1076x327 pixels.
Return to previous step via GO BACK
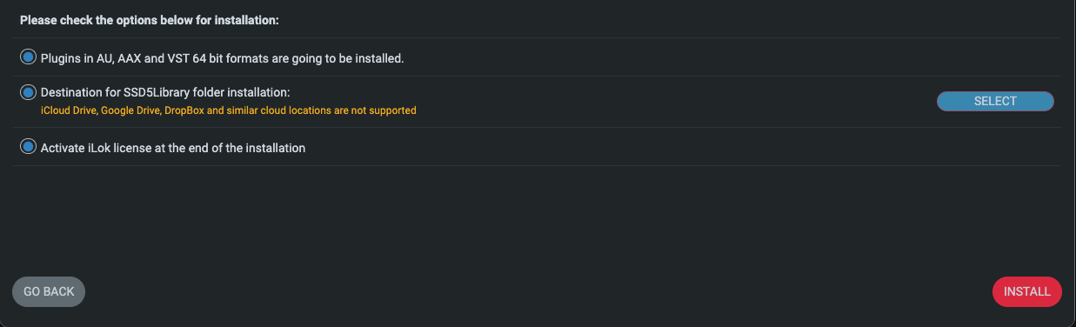point(49,291)
